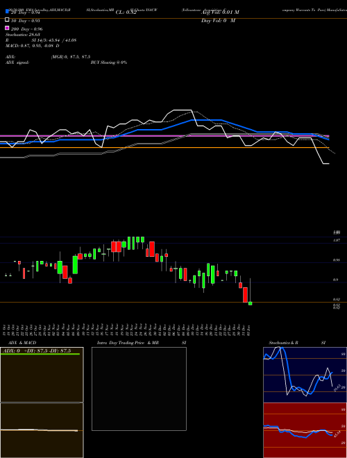Select the '50 Day - 0.93' legend text

pyautogui.click(x=25, y=21)
